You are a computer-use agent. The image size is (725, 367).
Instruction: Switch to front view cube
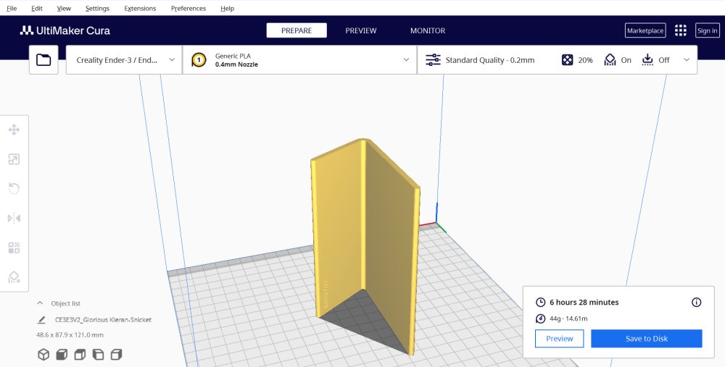(62, 355)
